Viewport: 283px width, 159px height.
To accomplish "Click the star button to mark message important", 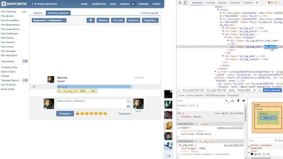I will pyautogui.click(x=91, y=20).
